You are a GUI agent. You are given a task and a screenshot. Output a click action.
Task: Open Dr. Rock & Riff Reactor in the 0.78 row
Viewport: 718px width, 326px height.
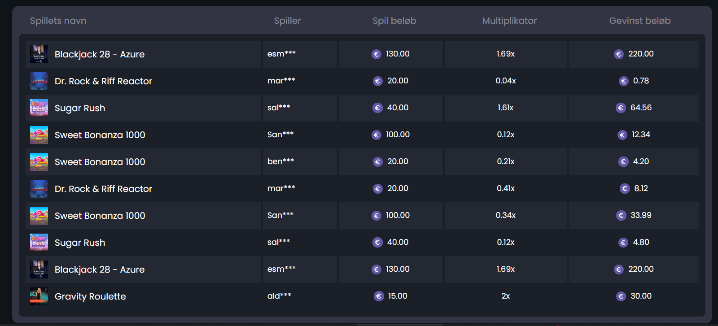point(103,81)
